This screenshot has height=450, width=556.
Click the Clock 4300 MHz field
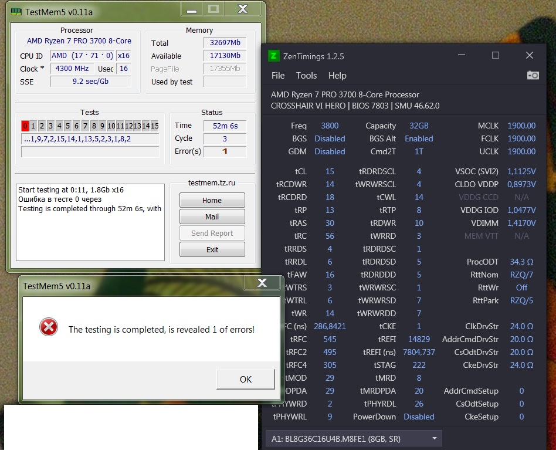coord(72,69)
